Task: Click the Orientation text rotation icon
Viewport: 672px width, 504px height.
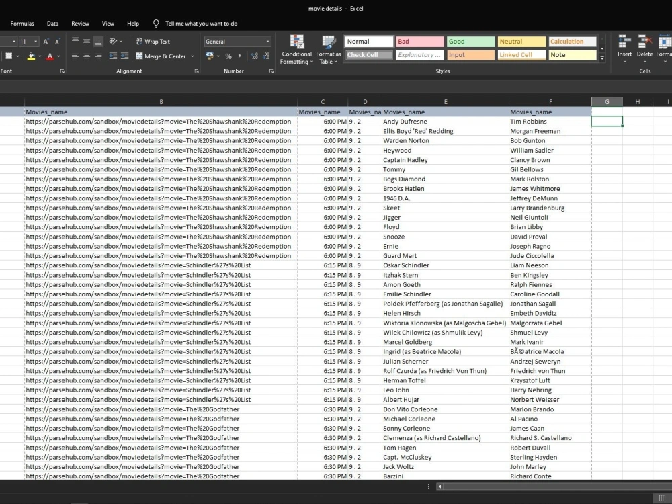Action: click(x=113, y=41)
